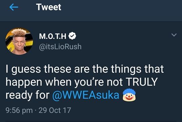Viewport: 182px width, 122px height.
Task: Tap the line 'happen when you're not'
Action: click(x=64, y=82)
